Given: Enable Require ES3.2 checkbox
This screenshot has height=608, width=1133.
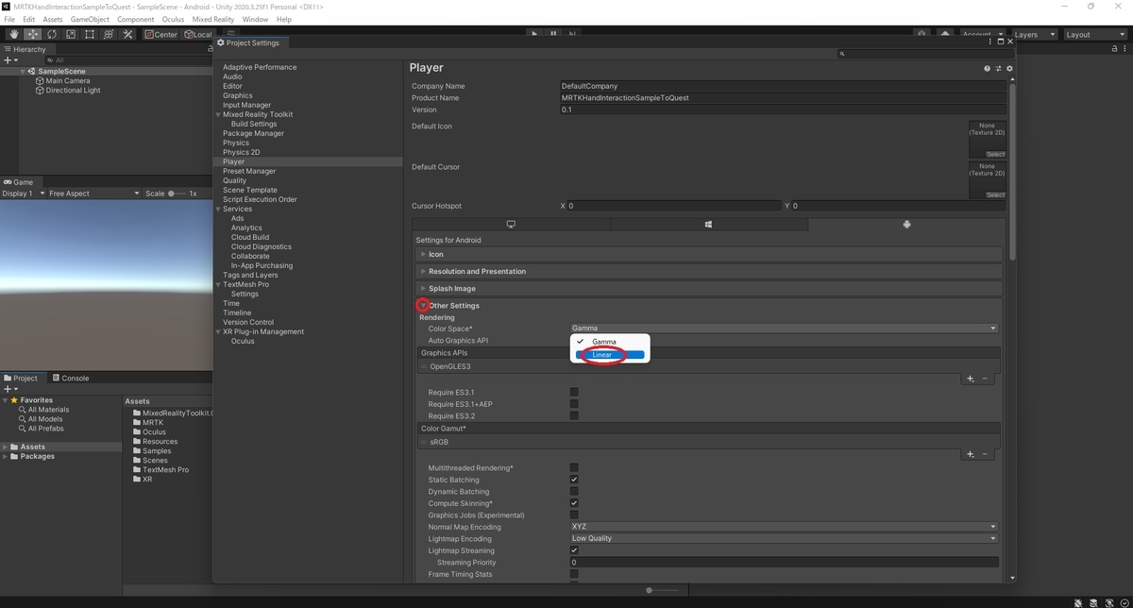Looking at the screenshot, I should tap(574, 416).
